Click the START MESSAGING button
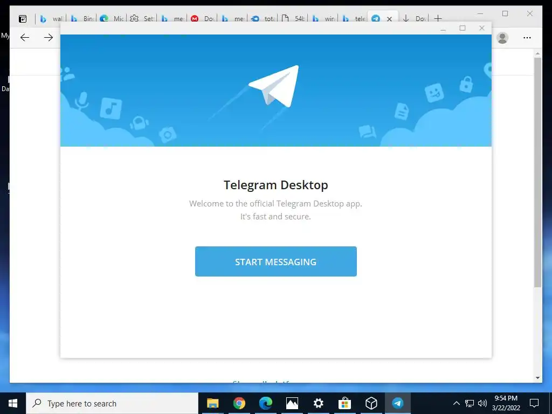Viewport: 552px width, 414px height. (275, 261)
